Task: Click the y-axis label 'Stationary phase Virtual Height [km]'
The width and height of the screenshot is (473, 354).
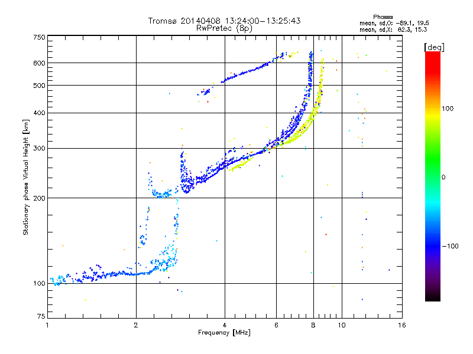Action: pyautogui.click(x=26, y=177)
